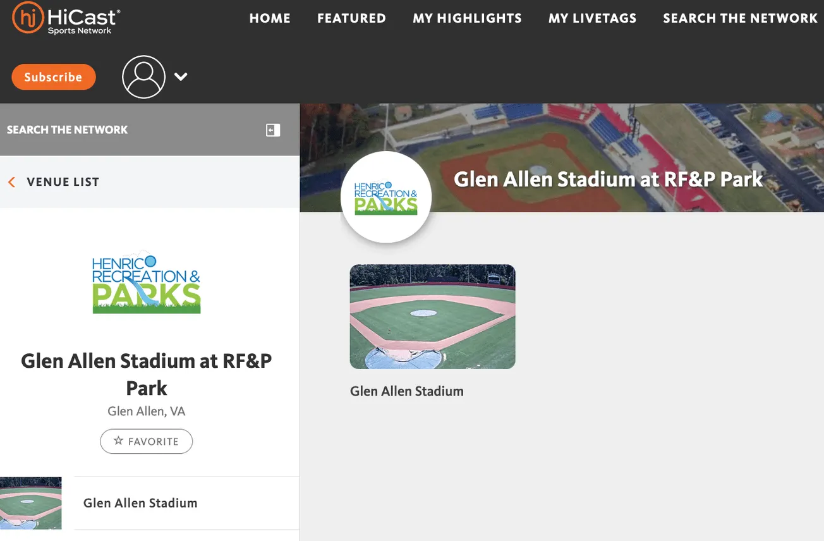The height and width of the screenshot is (541, 824).
Task: Open the FEATURED section
Action: pyautogui.click(x=351, y=18)
